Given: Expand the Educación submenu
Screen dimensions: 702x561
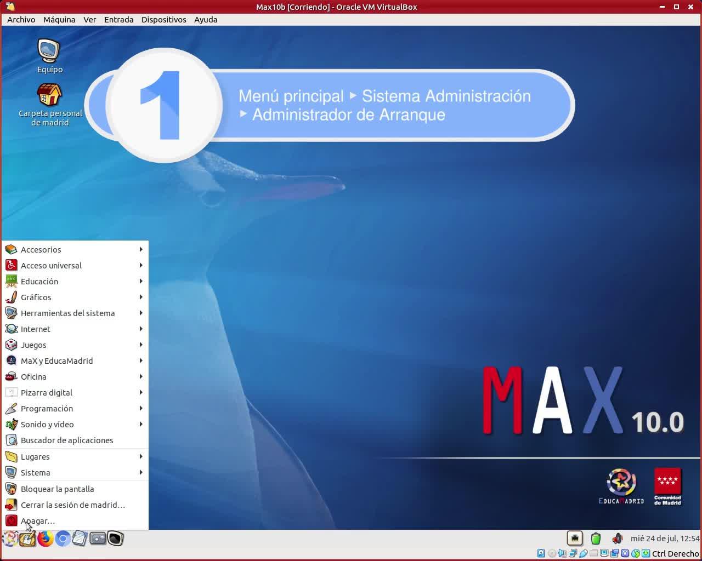Looking at the screenshot, I should (x=75, y=281).
